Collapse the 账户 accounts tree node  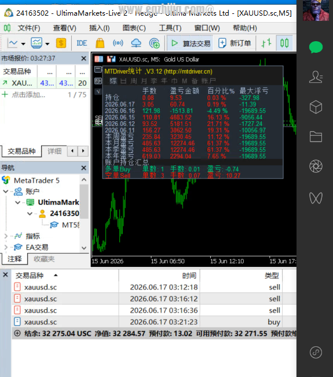6,191
